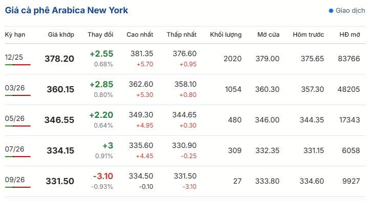Sort by the Hôm trước column header
The height and width of the screenshot is (201, 371).
tap(308, 35)
